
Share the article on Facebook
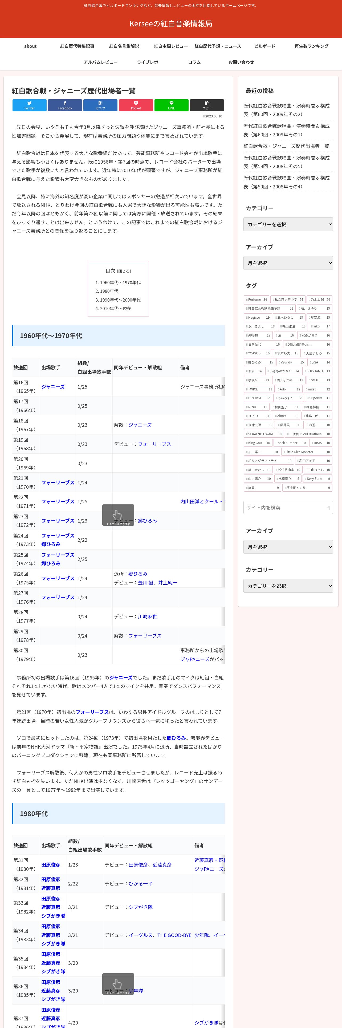coord(65,105)
